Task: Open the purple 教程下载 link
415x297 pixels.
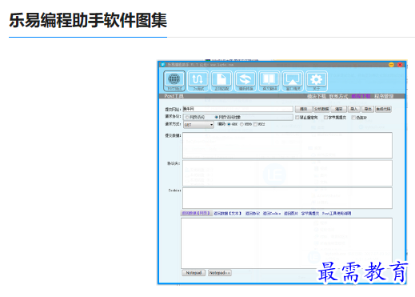Action: pyautogui.click(x=361, y=96)
